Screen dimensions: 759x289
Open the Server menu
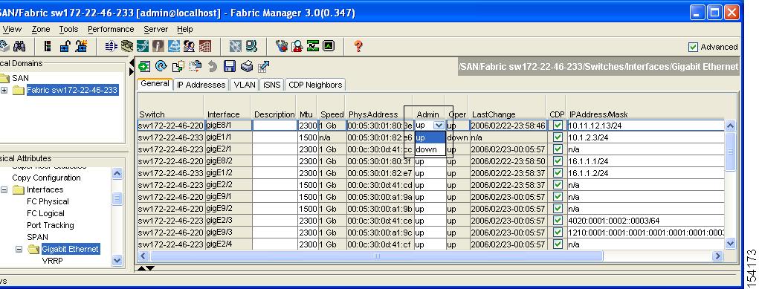tap(156, 30)
